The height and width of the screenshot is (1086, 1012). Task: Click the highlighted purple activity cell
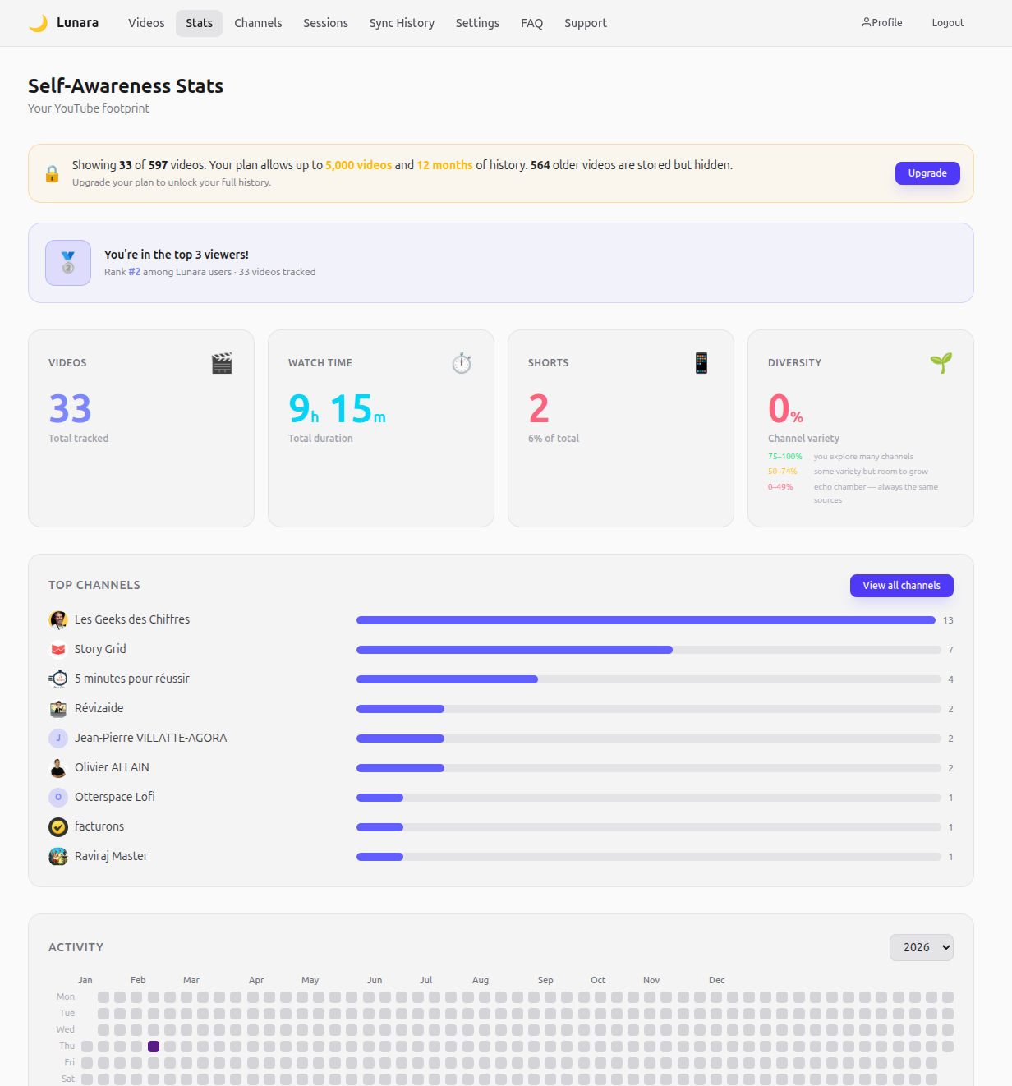(x=154, y=1047)
